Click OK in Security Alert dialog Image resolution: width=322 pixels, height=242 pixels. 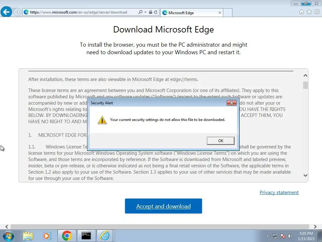coord(220,141)
